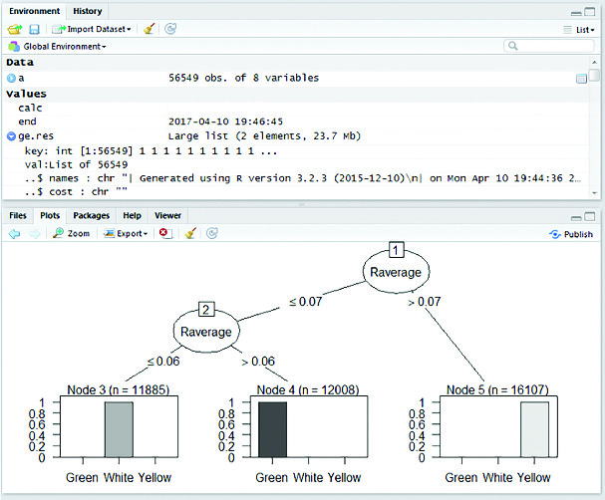View data frame a as table

[x=581, y=78]
